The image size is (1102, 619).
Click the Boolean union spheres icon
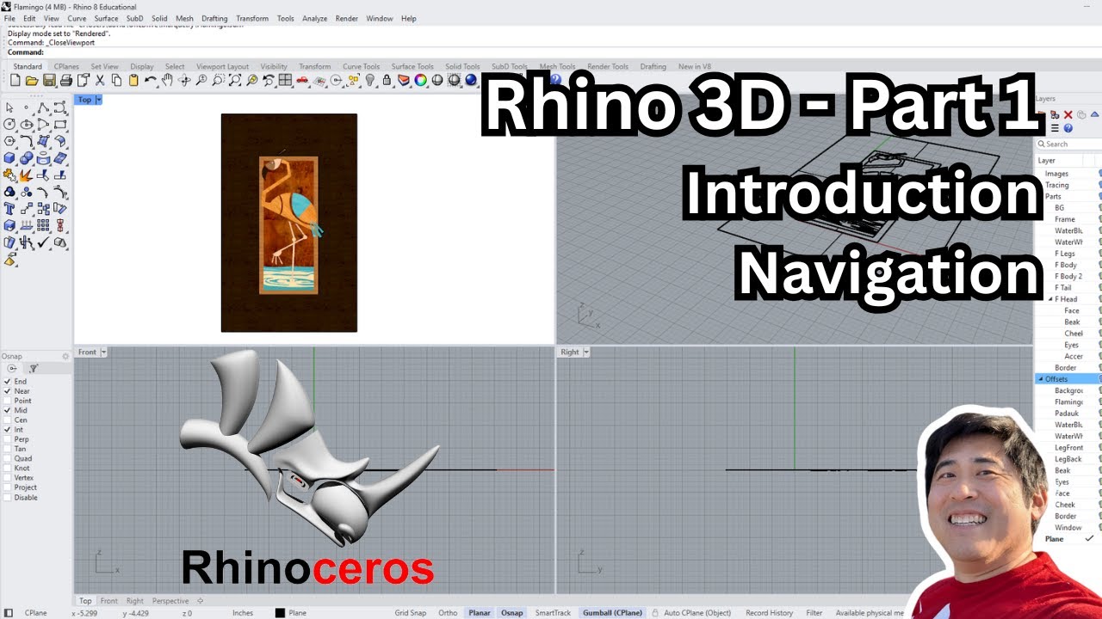click(27, 158)
